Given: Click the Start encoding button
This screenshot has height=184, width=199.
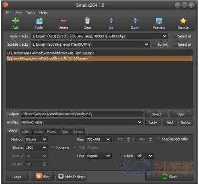Looking at the screenshot, I should tap(169, 177).
